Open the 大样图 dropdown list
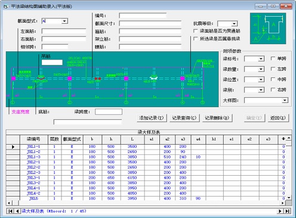The image size is (296, 218). 285,100
